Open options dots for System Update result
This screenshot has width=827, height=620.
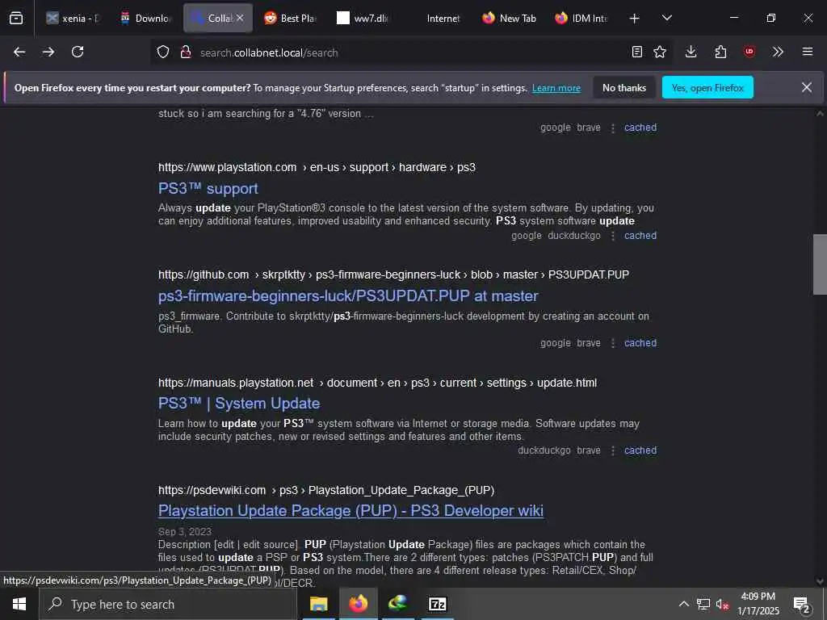tap(612, 450)
